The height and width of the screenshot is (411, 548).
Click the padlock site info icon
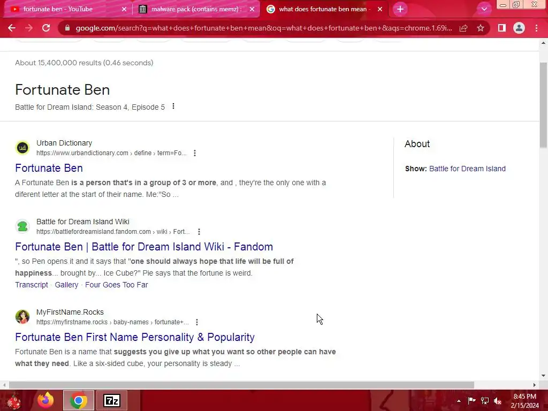[67, 28]
